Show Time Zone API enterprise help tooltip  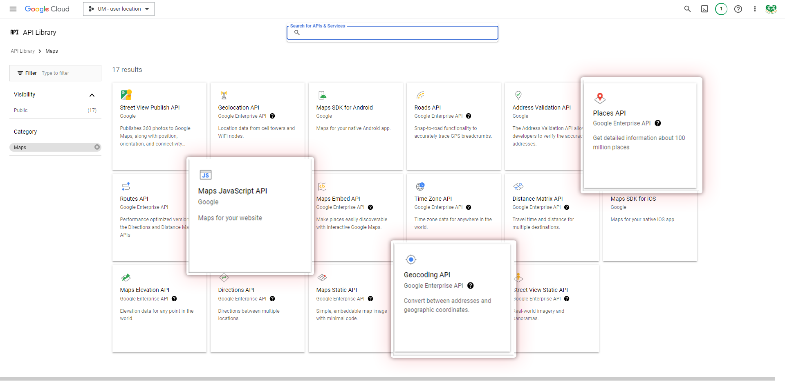(x=469, y=207)
